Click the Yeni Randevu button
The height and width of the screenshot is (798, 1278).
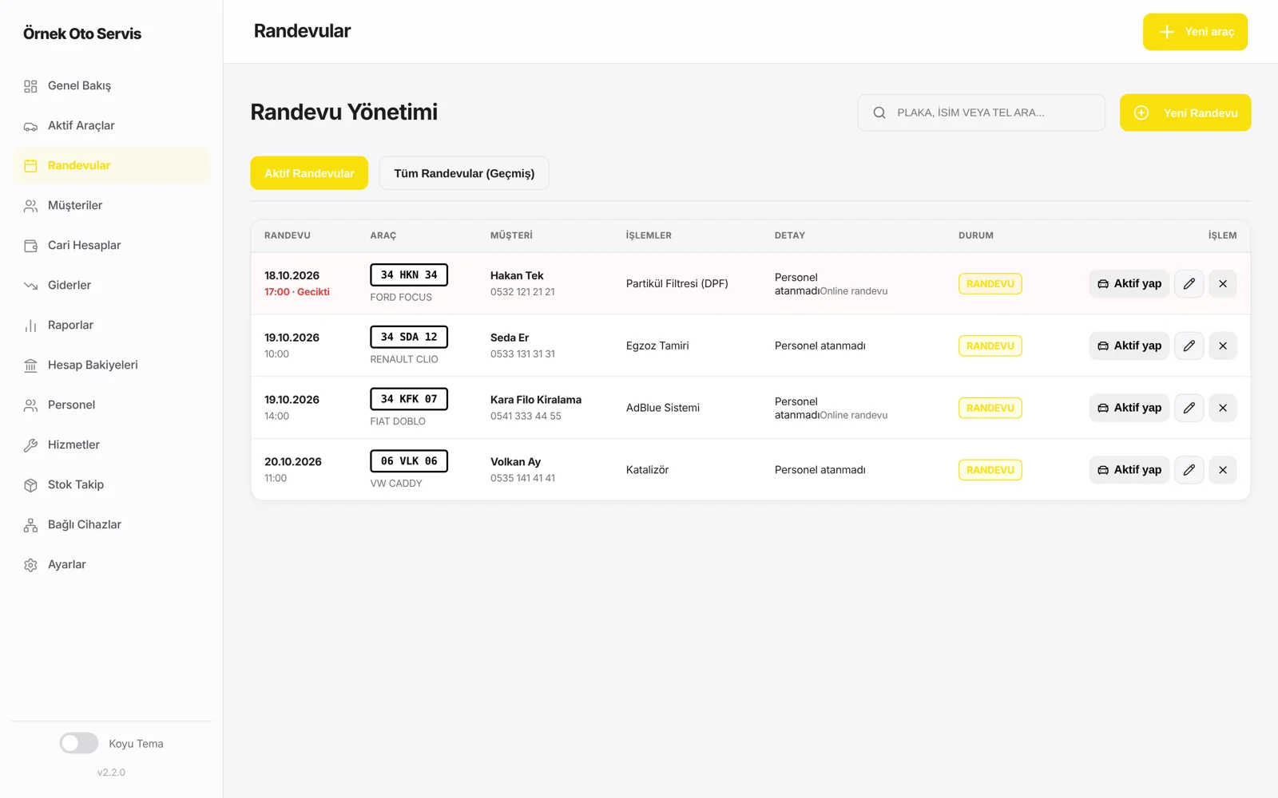(1185, 113)
